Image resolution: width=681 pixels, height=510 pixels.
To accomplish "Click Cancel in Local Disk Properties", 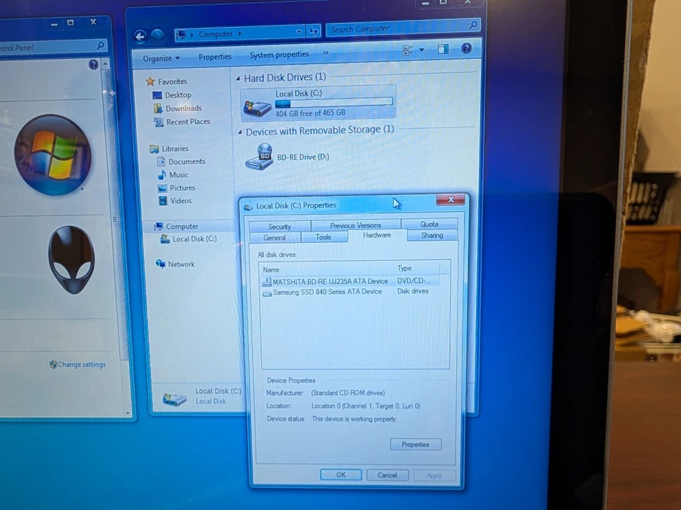I will 387,475.
